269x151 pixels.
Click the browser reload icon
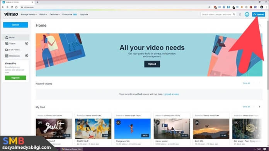point(12,7)
